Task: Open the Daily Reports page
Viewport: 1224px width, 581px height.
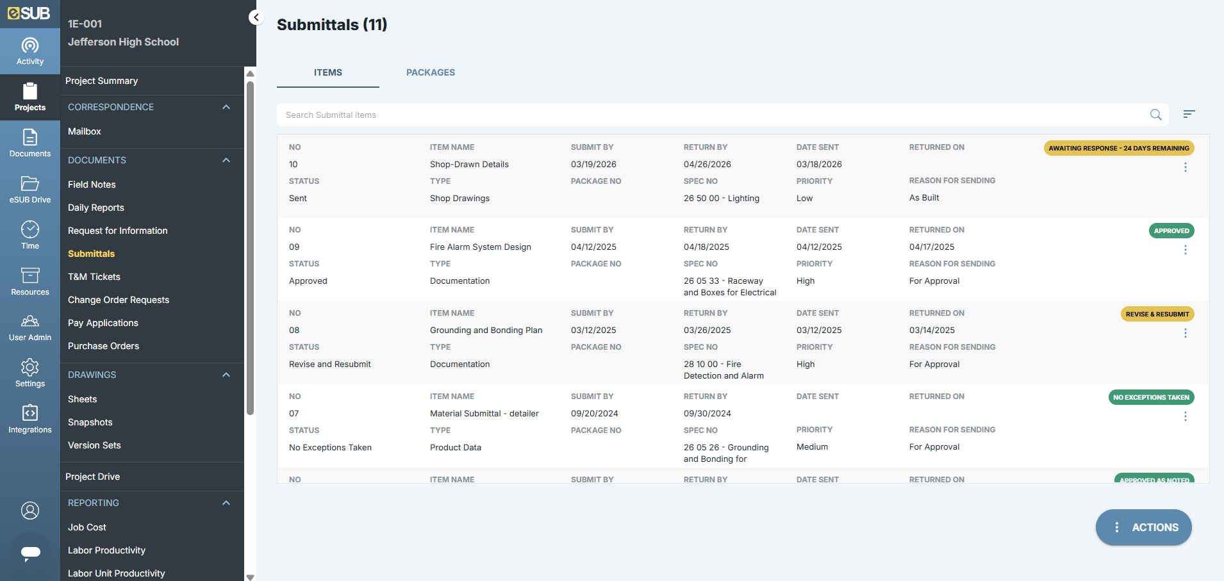Action: pos(95,208)
